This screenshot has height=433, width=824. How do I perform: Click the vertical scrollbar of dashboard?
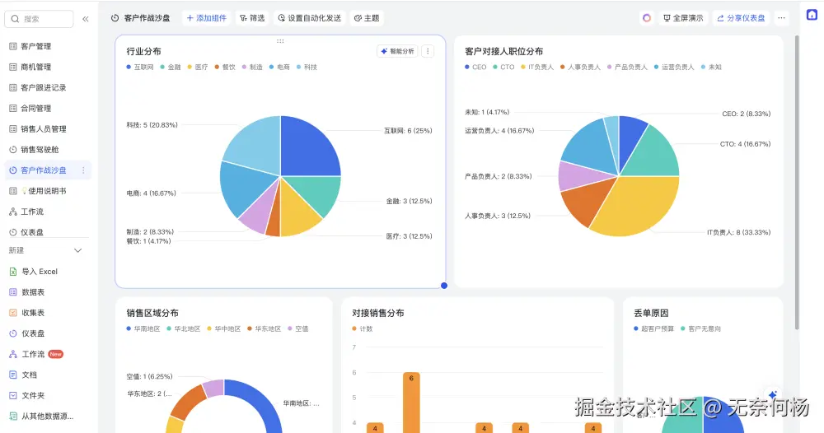click(797, 183)
